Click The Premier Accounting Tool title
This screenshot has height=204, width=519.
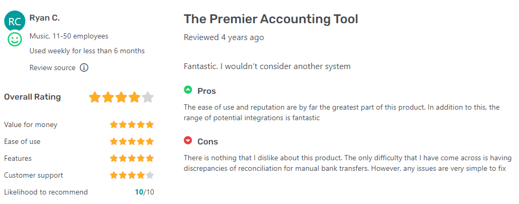271,19
